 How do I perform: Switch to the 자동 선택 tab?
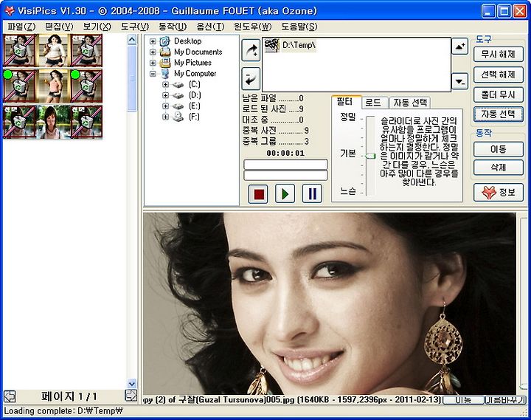tap(411, 103)
